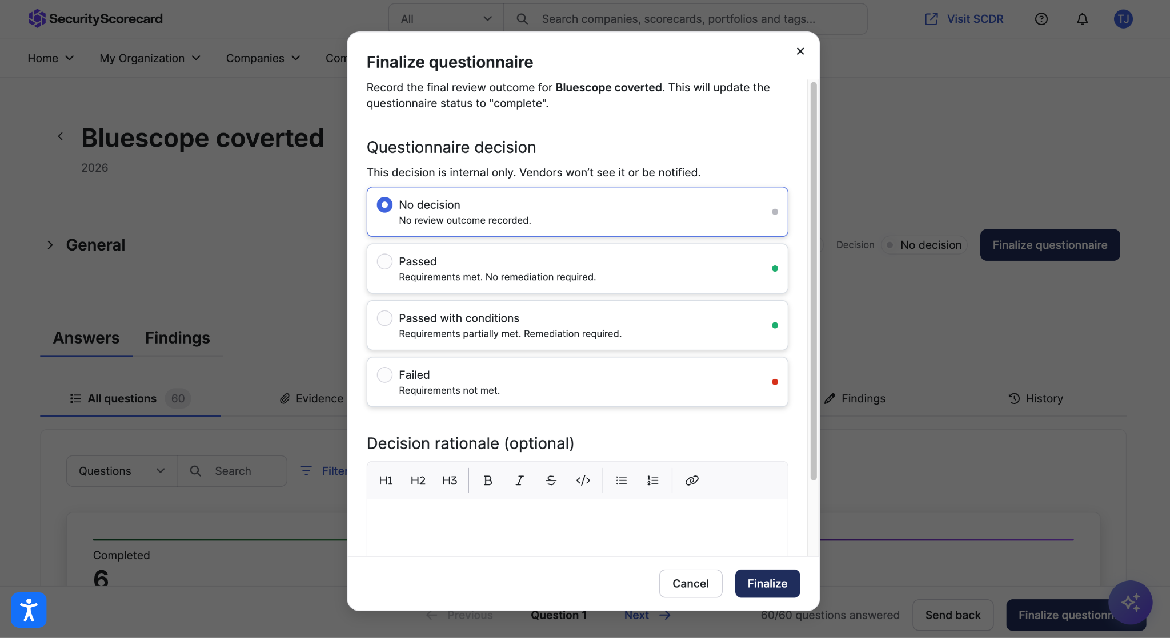1170x638 pixels.
Task: Cancel the finalize questionnaire dialog
Action: point(690,583)
